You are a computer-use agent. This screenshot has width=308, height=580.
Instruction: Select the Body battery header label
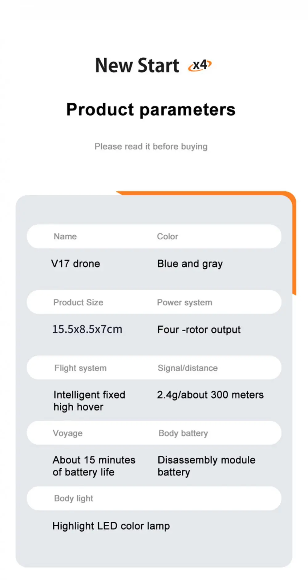click(x=183, y=433)
